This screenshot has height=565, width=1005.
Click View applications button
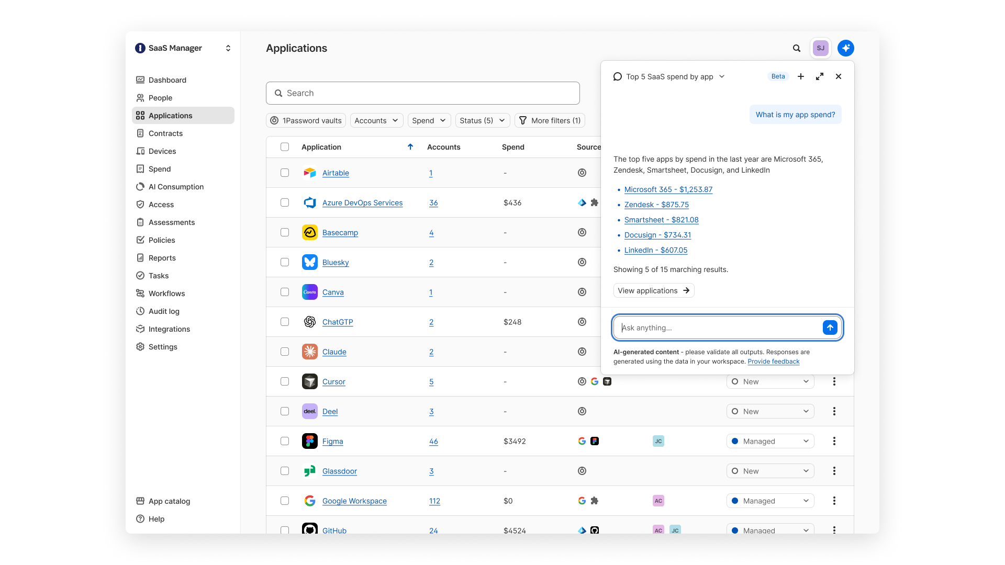pos(654,290)
